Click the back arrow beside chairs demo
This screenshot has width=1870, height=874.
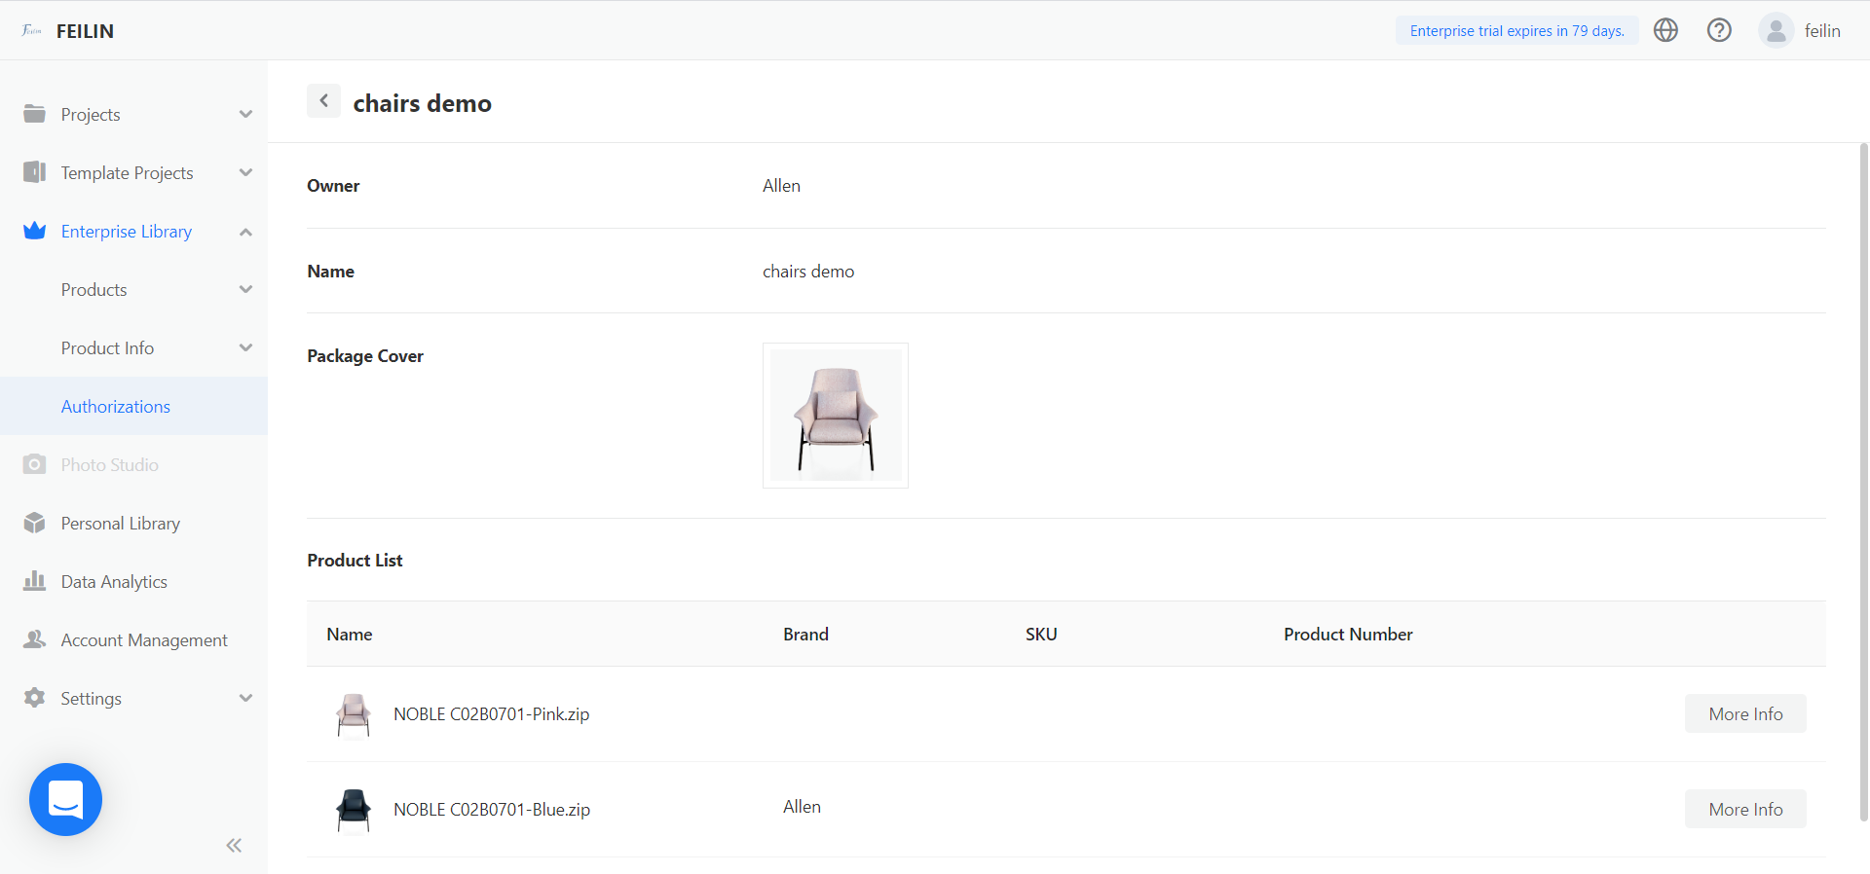(323, 101)
